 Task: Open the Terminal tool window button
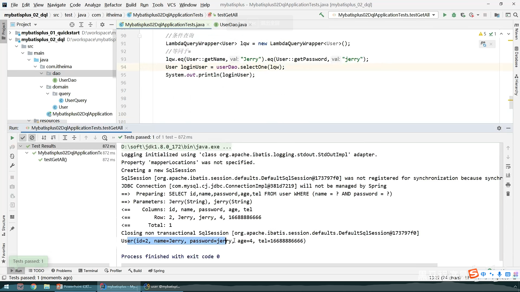[88, 271]
